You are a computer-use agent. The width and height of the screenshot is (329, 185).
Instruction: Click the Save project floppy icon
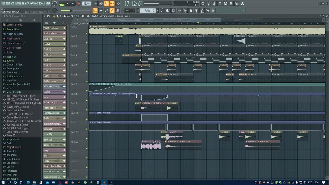tap(225, 4)
